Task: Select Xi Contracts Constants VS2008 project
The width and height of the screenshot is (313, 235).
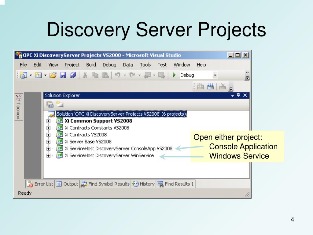Action: pos(97,128)
